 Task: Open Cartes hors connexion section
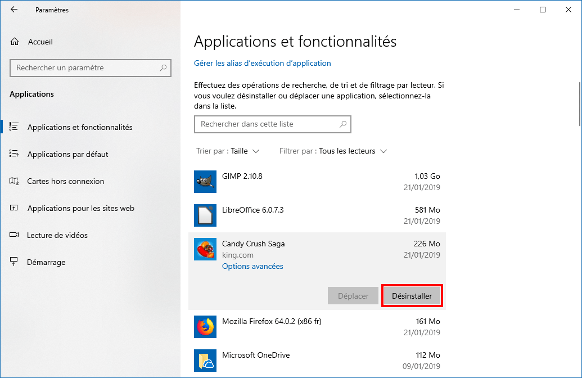tap(66, 181)
